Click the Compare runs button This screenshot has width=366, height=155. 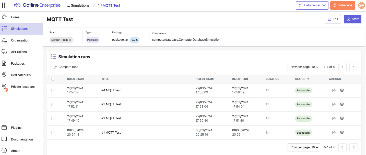(x=66, y=67)
